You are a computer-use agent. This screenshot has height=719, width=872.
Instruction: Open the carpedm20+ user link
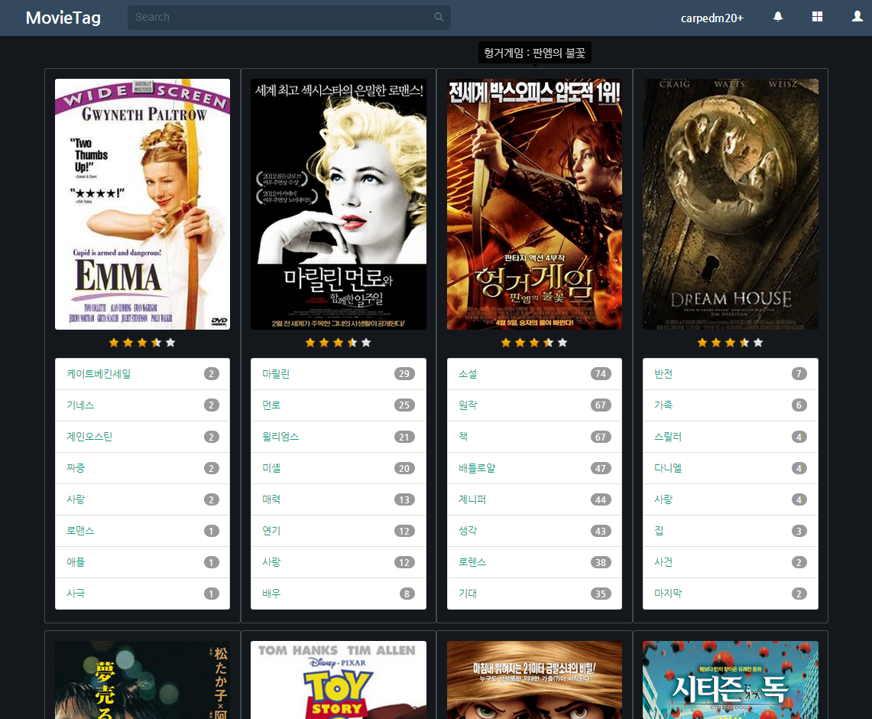712,18
